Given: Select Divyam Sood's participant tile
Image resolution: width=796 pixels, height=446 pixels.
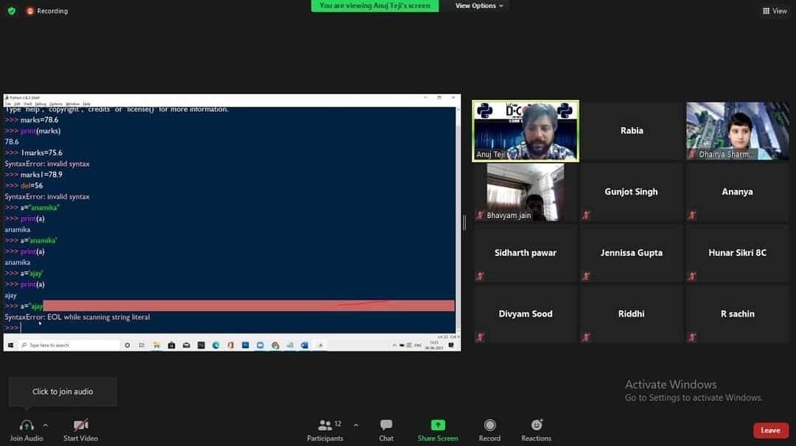Looking at the screenshot, I should point(526,314).
